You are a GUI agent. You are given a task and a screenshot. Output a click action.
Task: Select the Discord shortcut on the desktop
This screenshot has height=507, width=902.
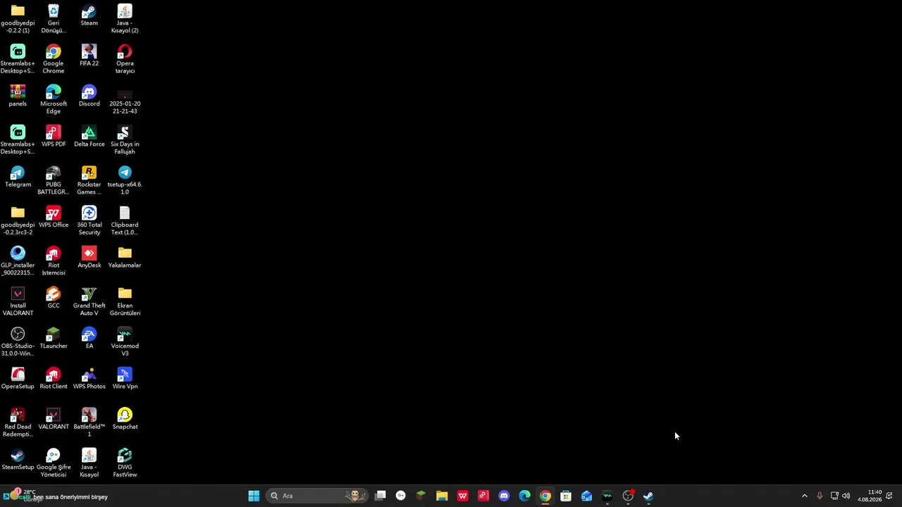click(89, 96)
